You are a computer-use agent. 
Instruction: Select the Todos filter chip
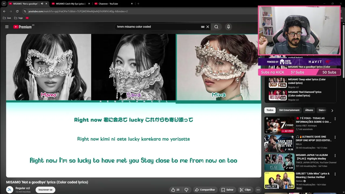(270, 110)
